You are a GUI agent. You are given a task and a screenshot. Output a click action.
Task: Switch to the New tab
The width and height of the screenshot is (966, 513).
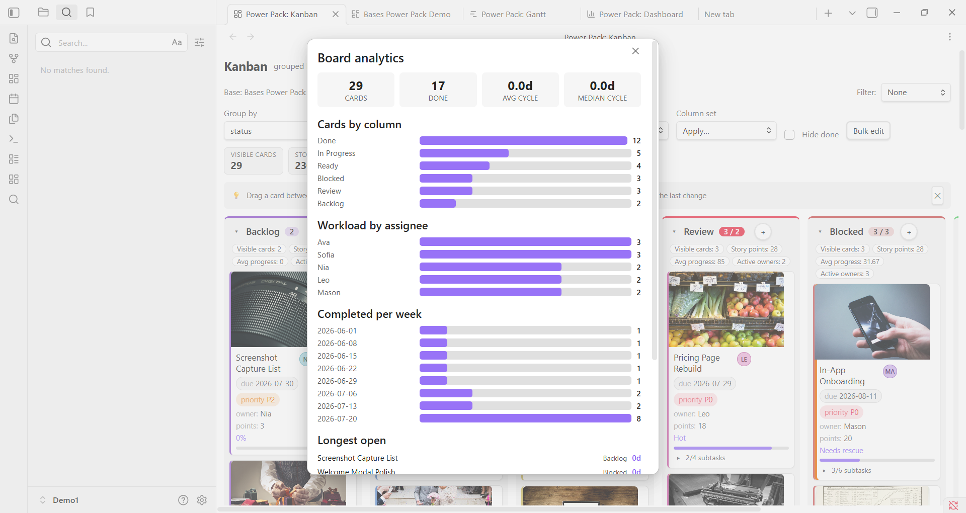(x=719, y=14)
